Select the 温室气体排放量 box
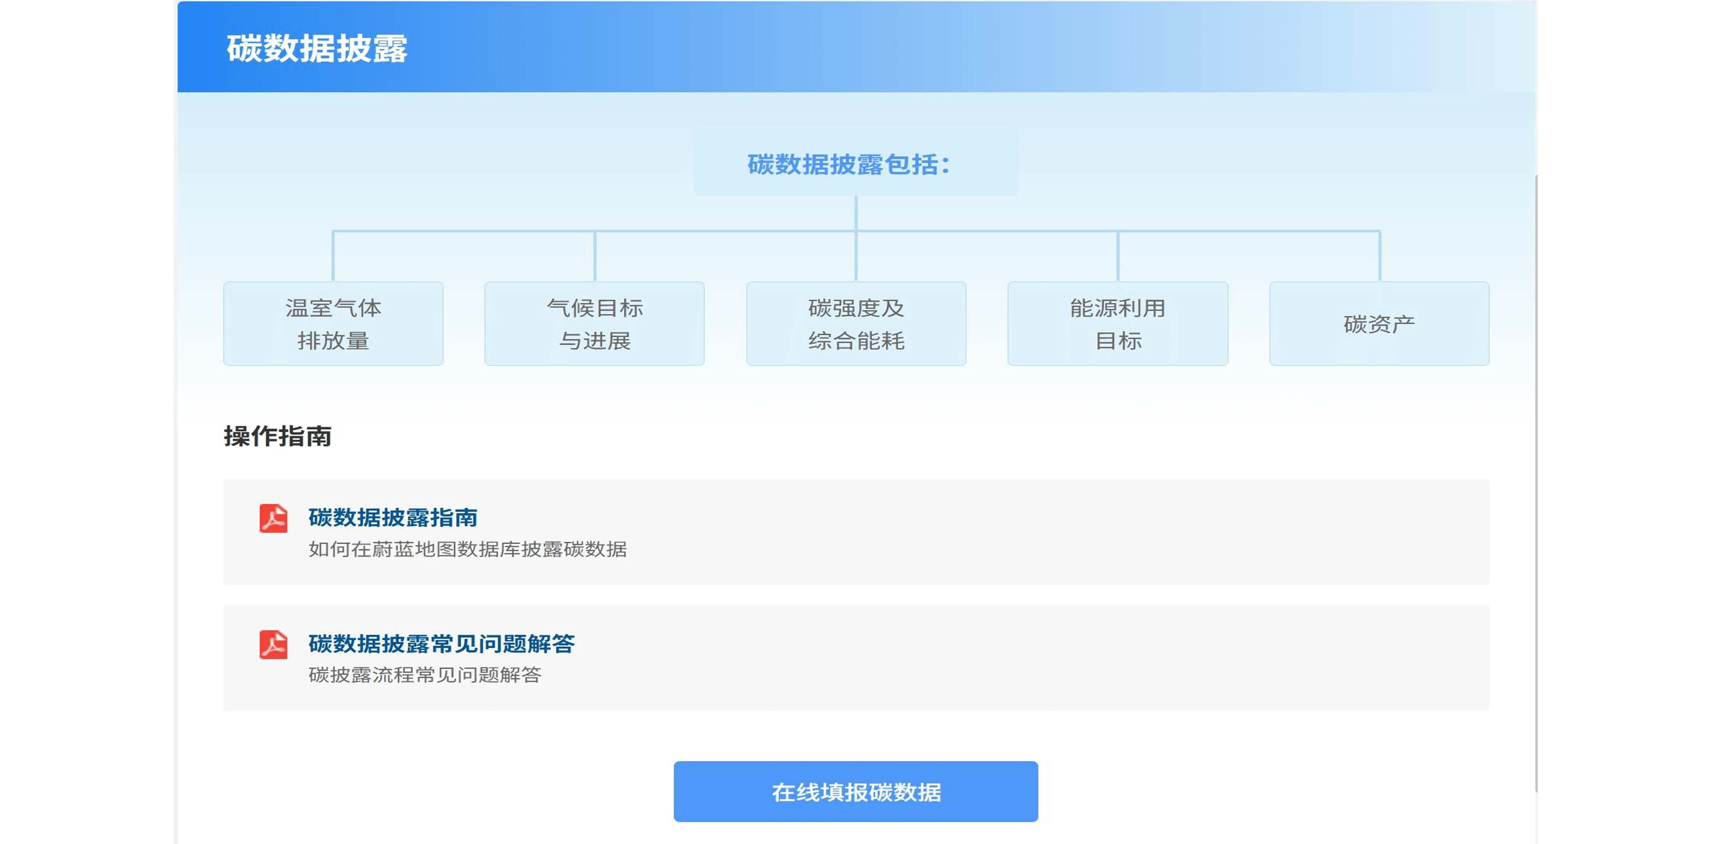Viewport: 1724px width, 844px height. click(333, 324)
